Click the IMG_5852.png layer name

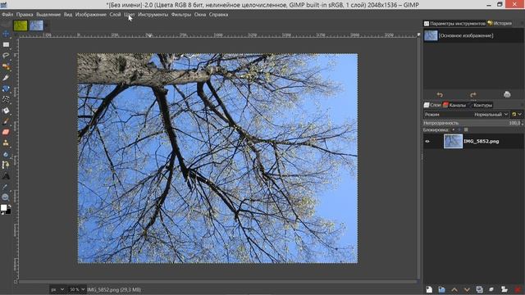pyautogui.click(x=482, y=142)
